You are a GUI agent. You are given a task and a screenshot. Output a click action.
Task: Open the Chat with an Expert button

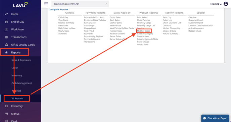(x=215, y=118)
